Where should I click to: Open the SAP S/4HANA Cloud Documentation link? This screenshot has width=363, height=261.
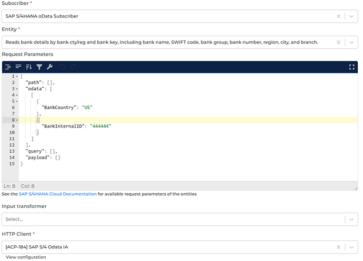[58, 194]
